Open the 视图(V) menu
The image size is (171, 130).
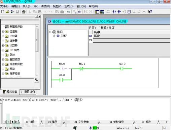(x=57, y=6)
